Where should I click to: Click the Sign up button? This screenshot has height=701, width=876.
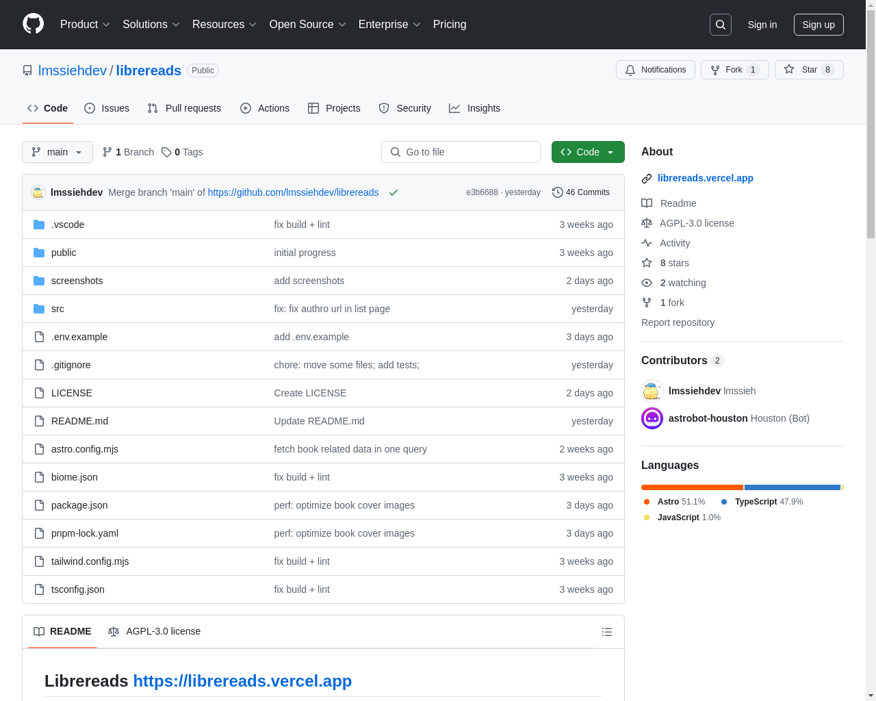point(819,25)
